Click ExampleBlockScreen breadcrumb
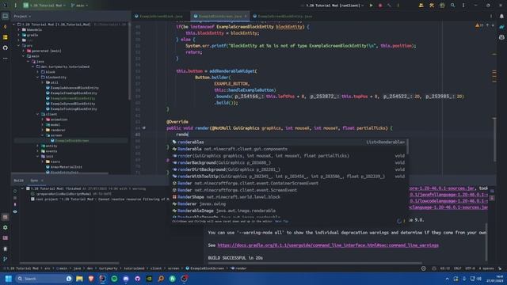The width and height of the screenshot is (507, 285). point(205,268)
